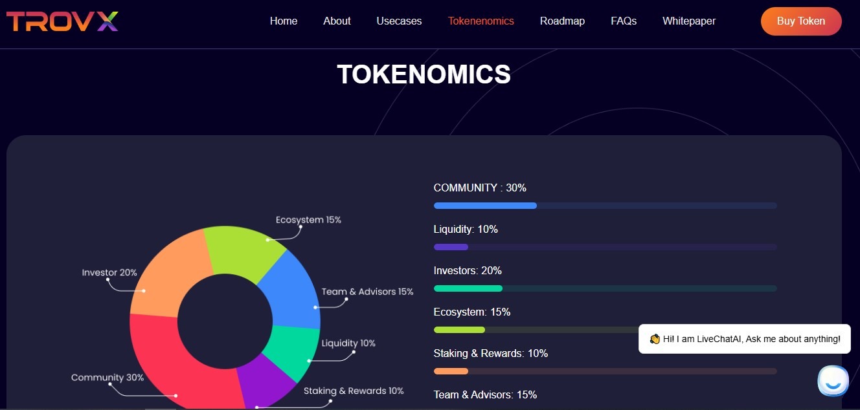
Task: Open the Home page
Action: [x=283, y=21]
